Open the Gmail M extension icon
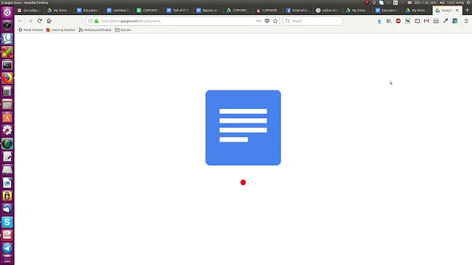Screen dimensions: 472x265 pos(427,21)
